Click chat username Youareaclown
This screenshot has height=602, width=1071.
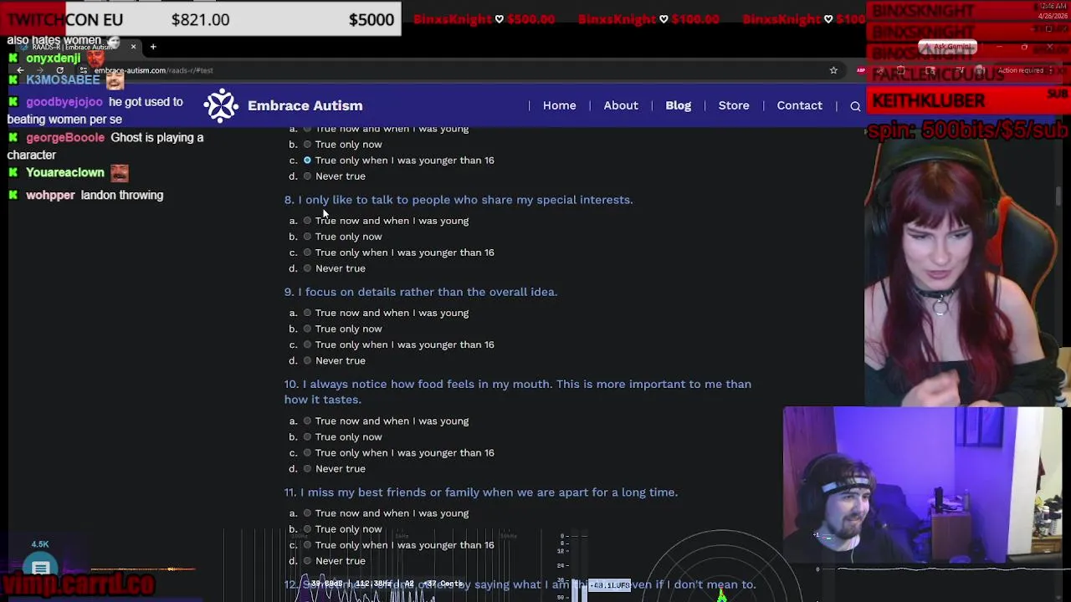pos(65,172)
